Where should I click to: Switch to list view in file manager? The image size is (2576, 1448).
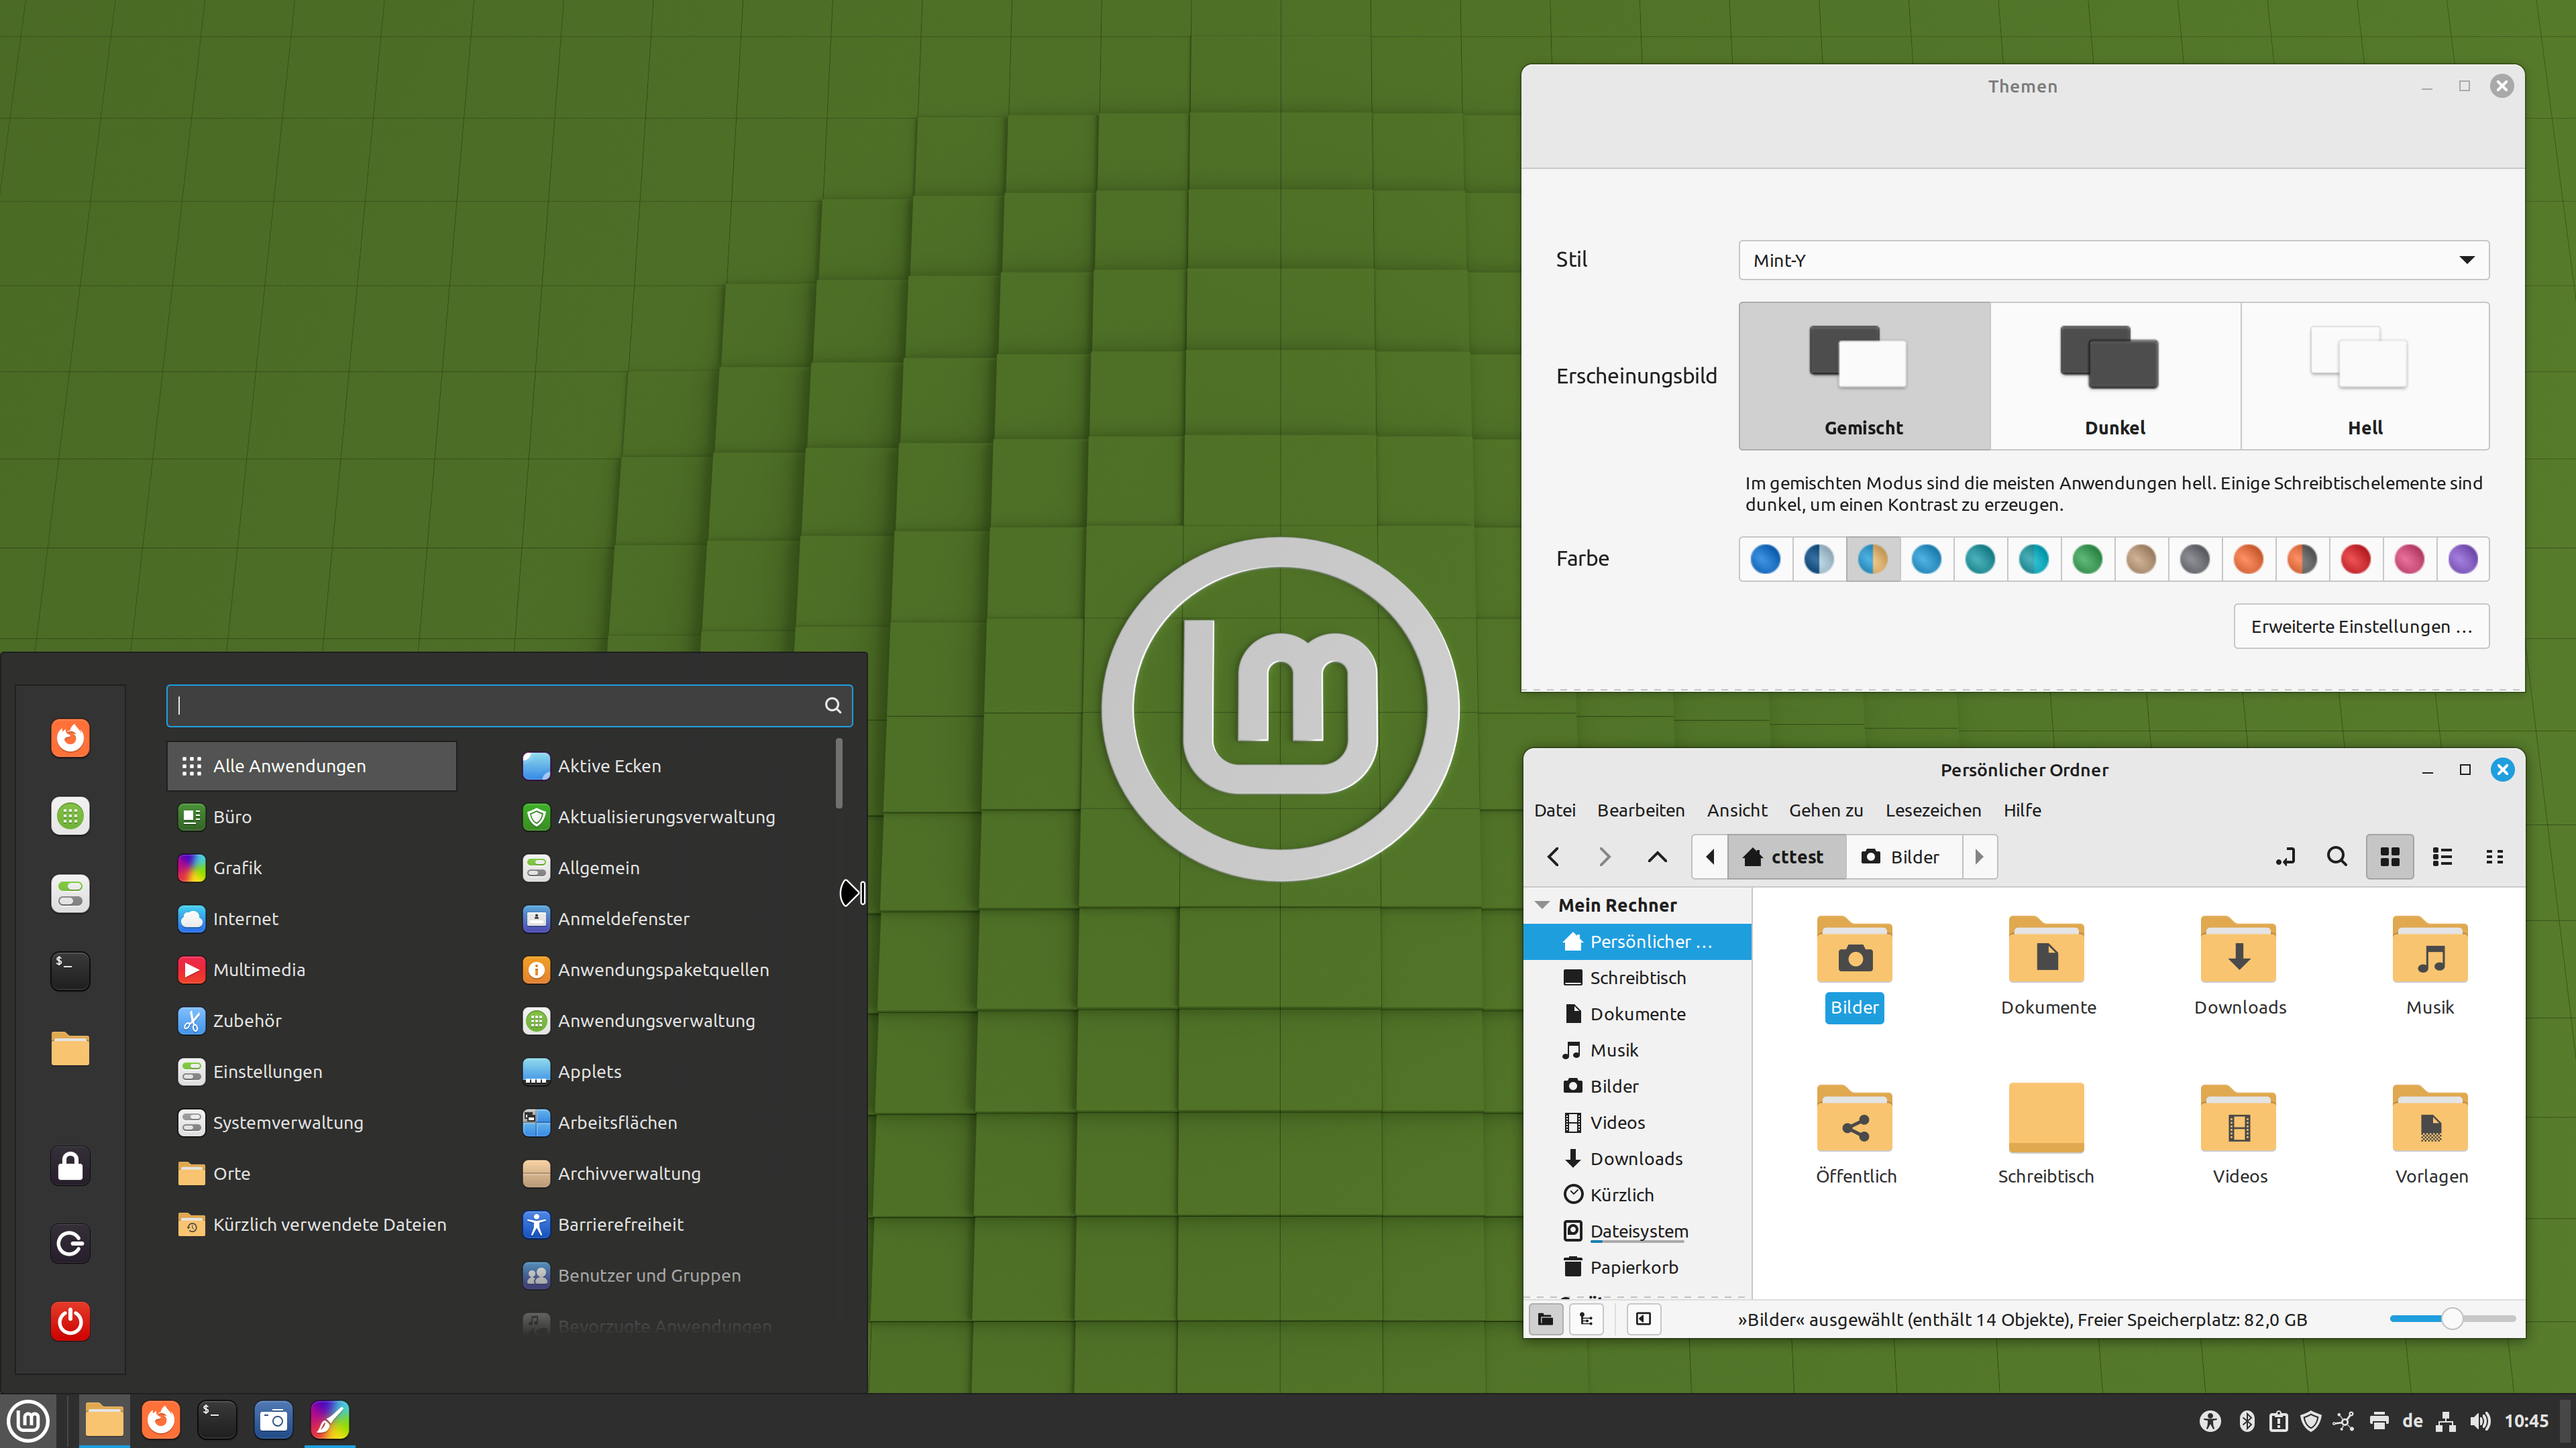pos(2442,857)
